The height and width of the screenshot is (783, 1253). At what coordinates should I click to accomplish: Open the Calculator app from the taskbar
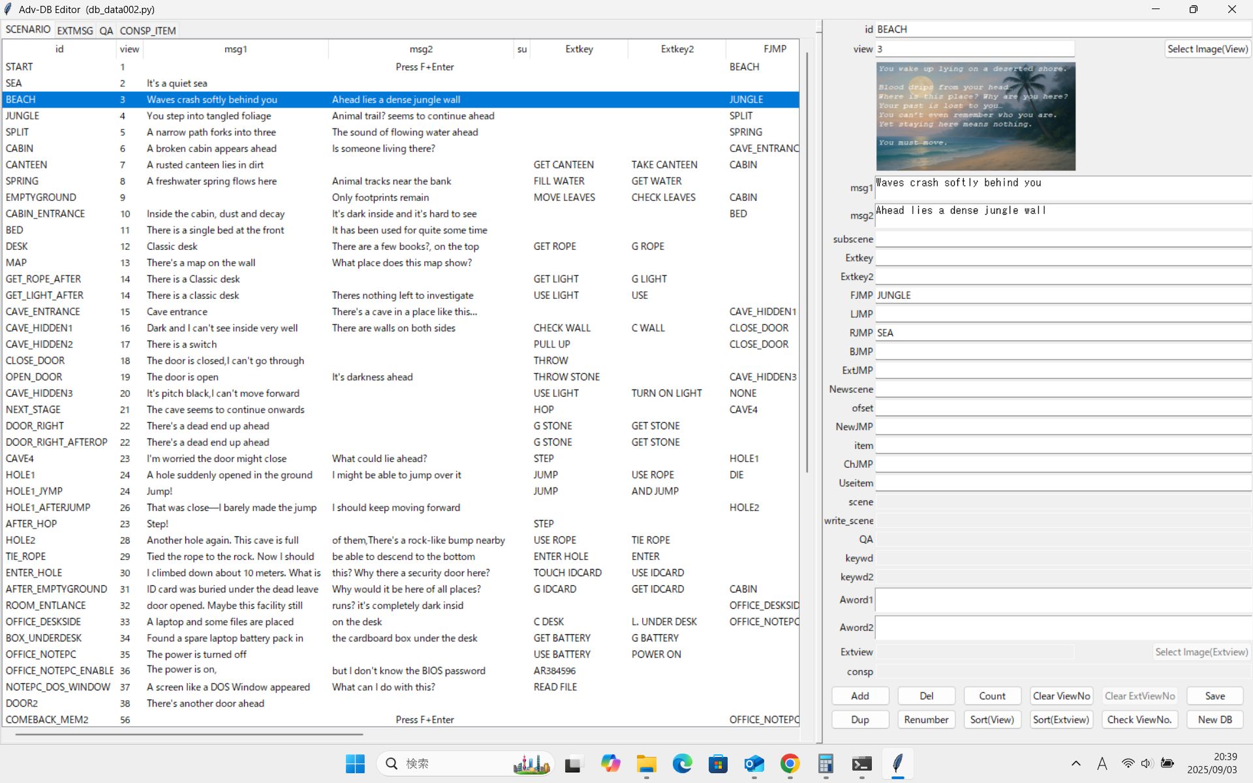click(x=826, y=763)
